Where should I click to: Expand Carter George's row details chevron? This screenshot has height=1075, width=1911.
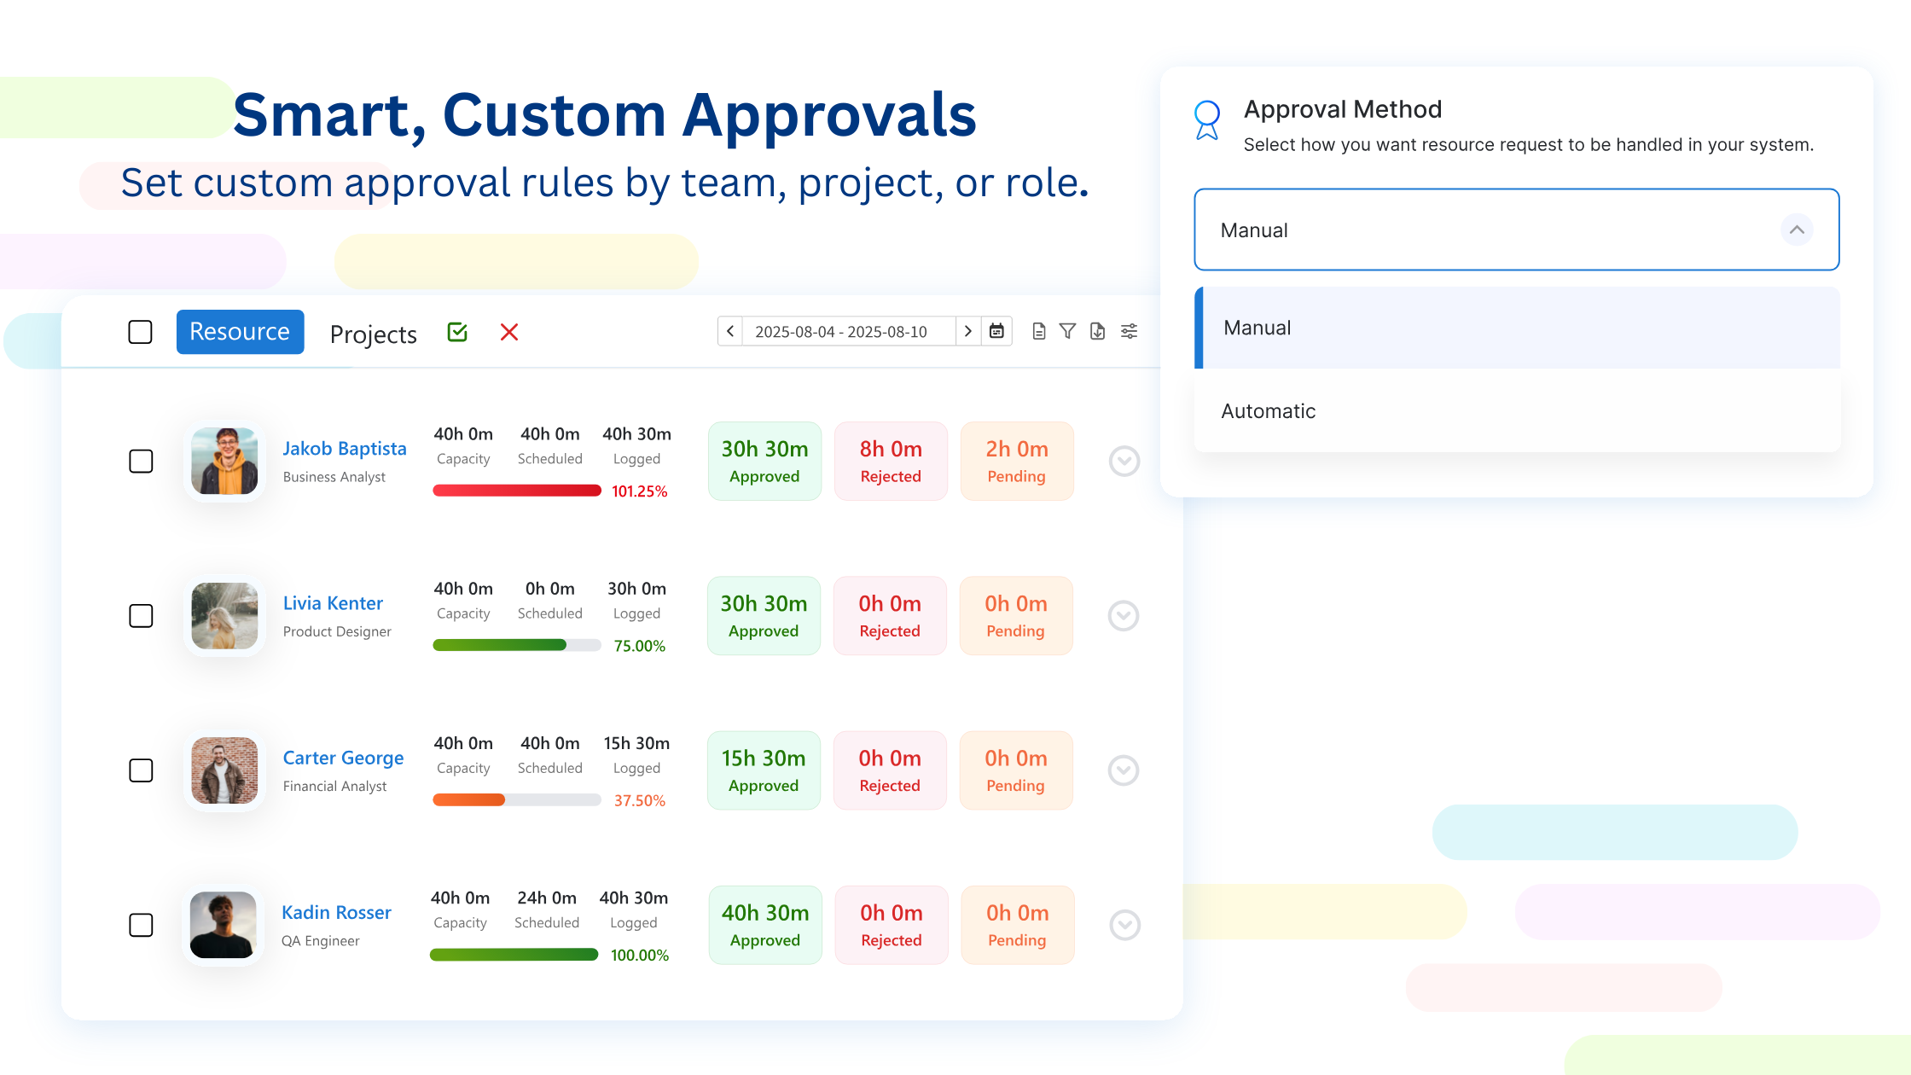click(1124, 770)
